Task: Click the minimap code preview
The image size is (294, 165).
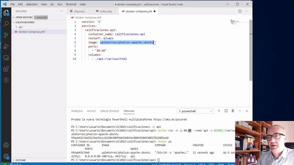Action: [235, 22]
